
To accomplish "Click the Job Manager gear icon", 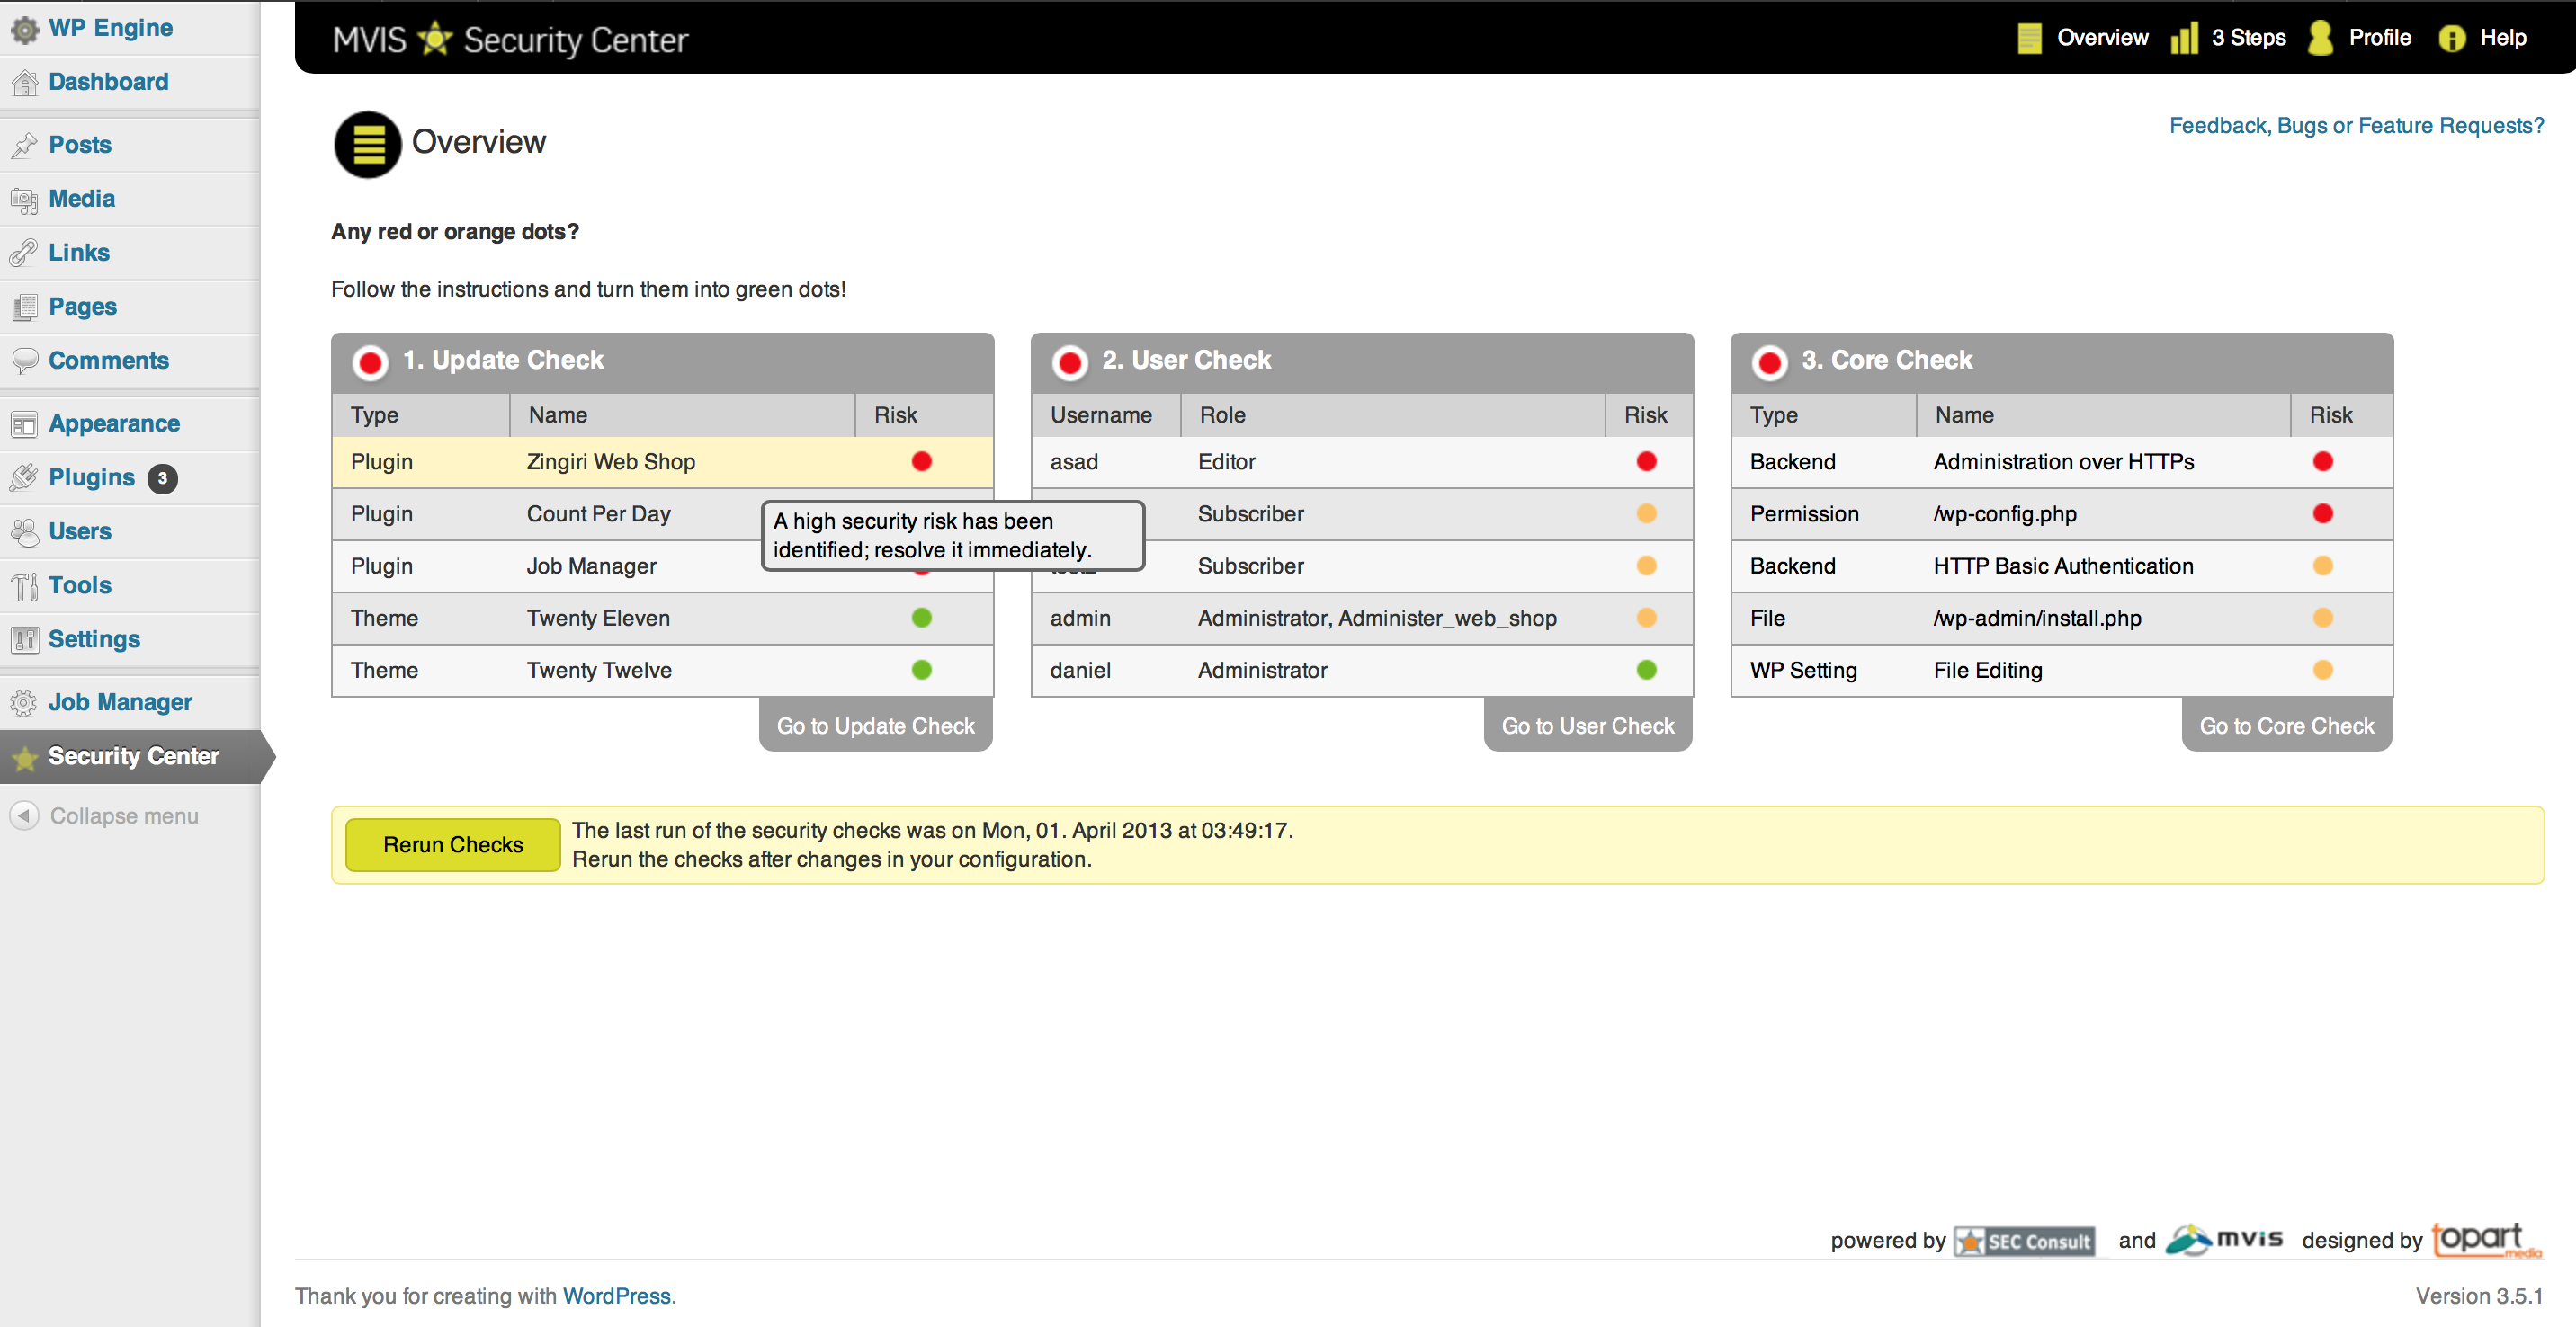I will (24, 702).
